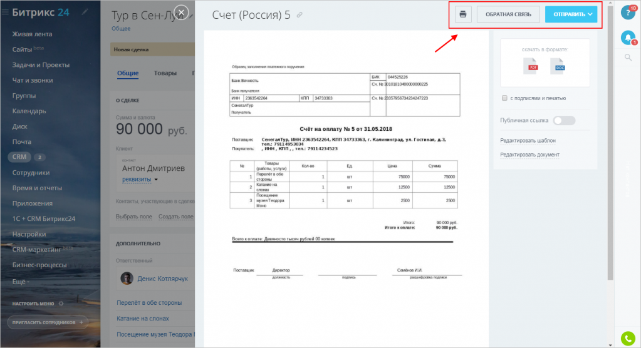Viewport: 641px width, 348px height.
Task: Open Группы in the sidebar
Action: click(x=24, y=96)
